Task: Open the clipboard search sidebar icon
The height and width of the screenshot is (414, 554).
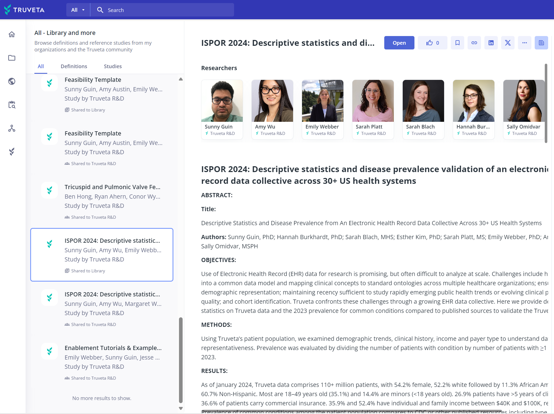Action: 12,105
